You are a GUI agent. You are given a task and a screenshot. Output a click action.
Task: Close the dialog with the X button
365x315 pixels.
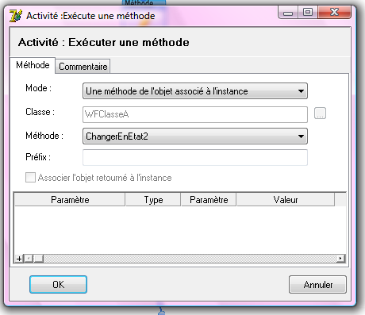(x=335, y=13)
